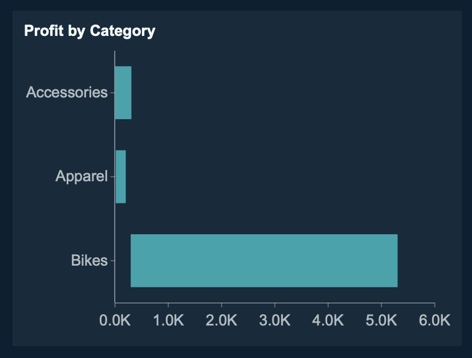Select the Apparel bar in the chart
This screenshot has height=358, width=472.
[x=121, y=176]
